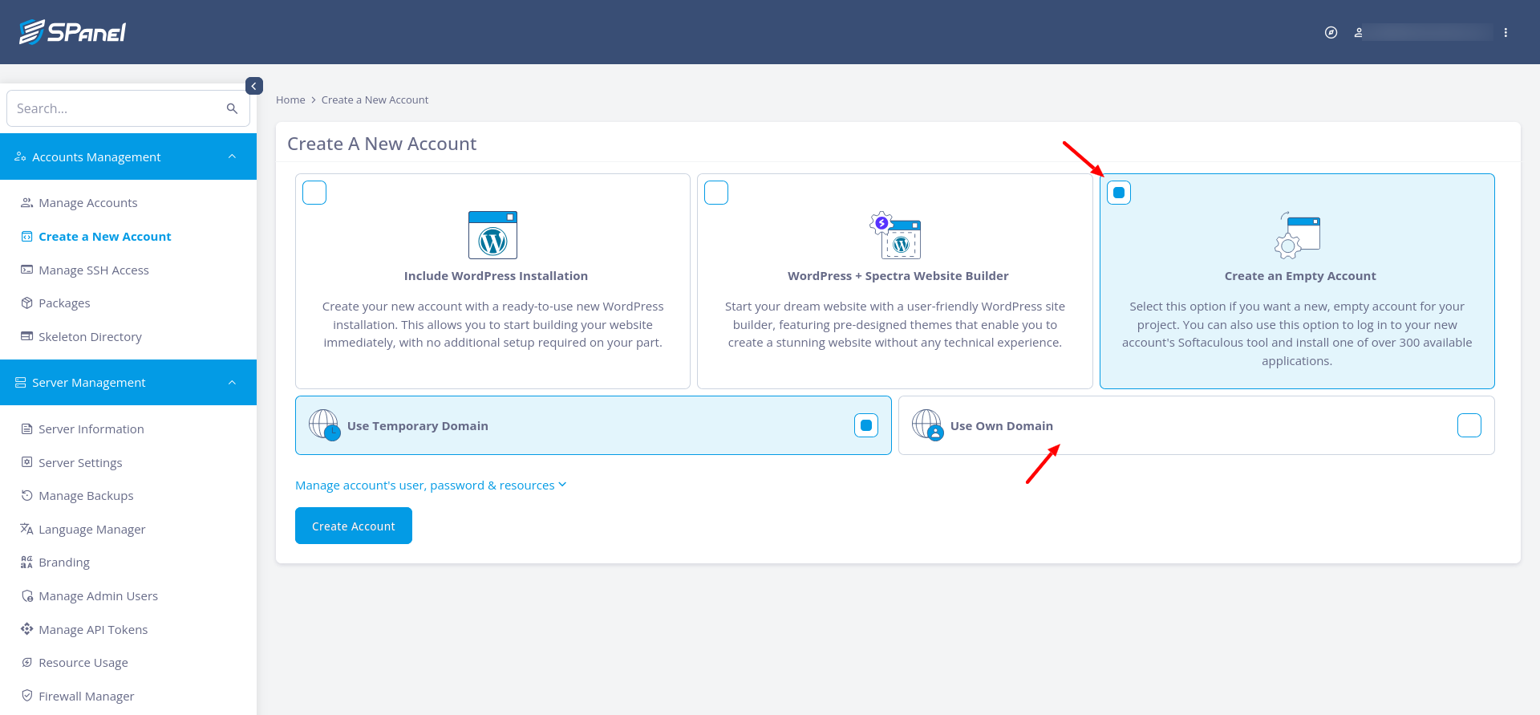The height and width of the screenshot is (715, 1540).
Task: Go to Manage Admin Users
Action: (x=98, y=596)
